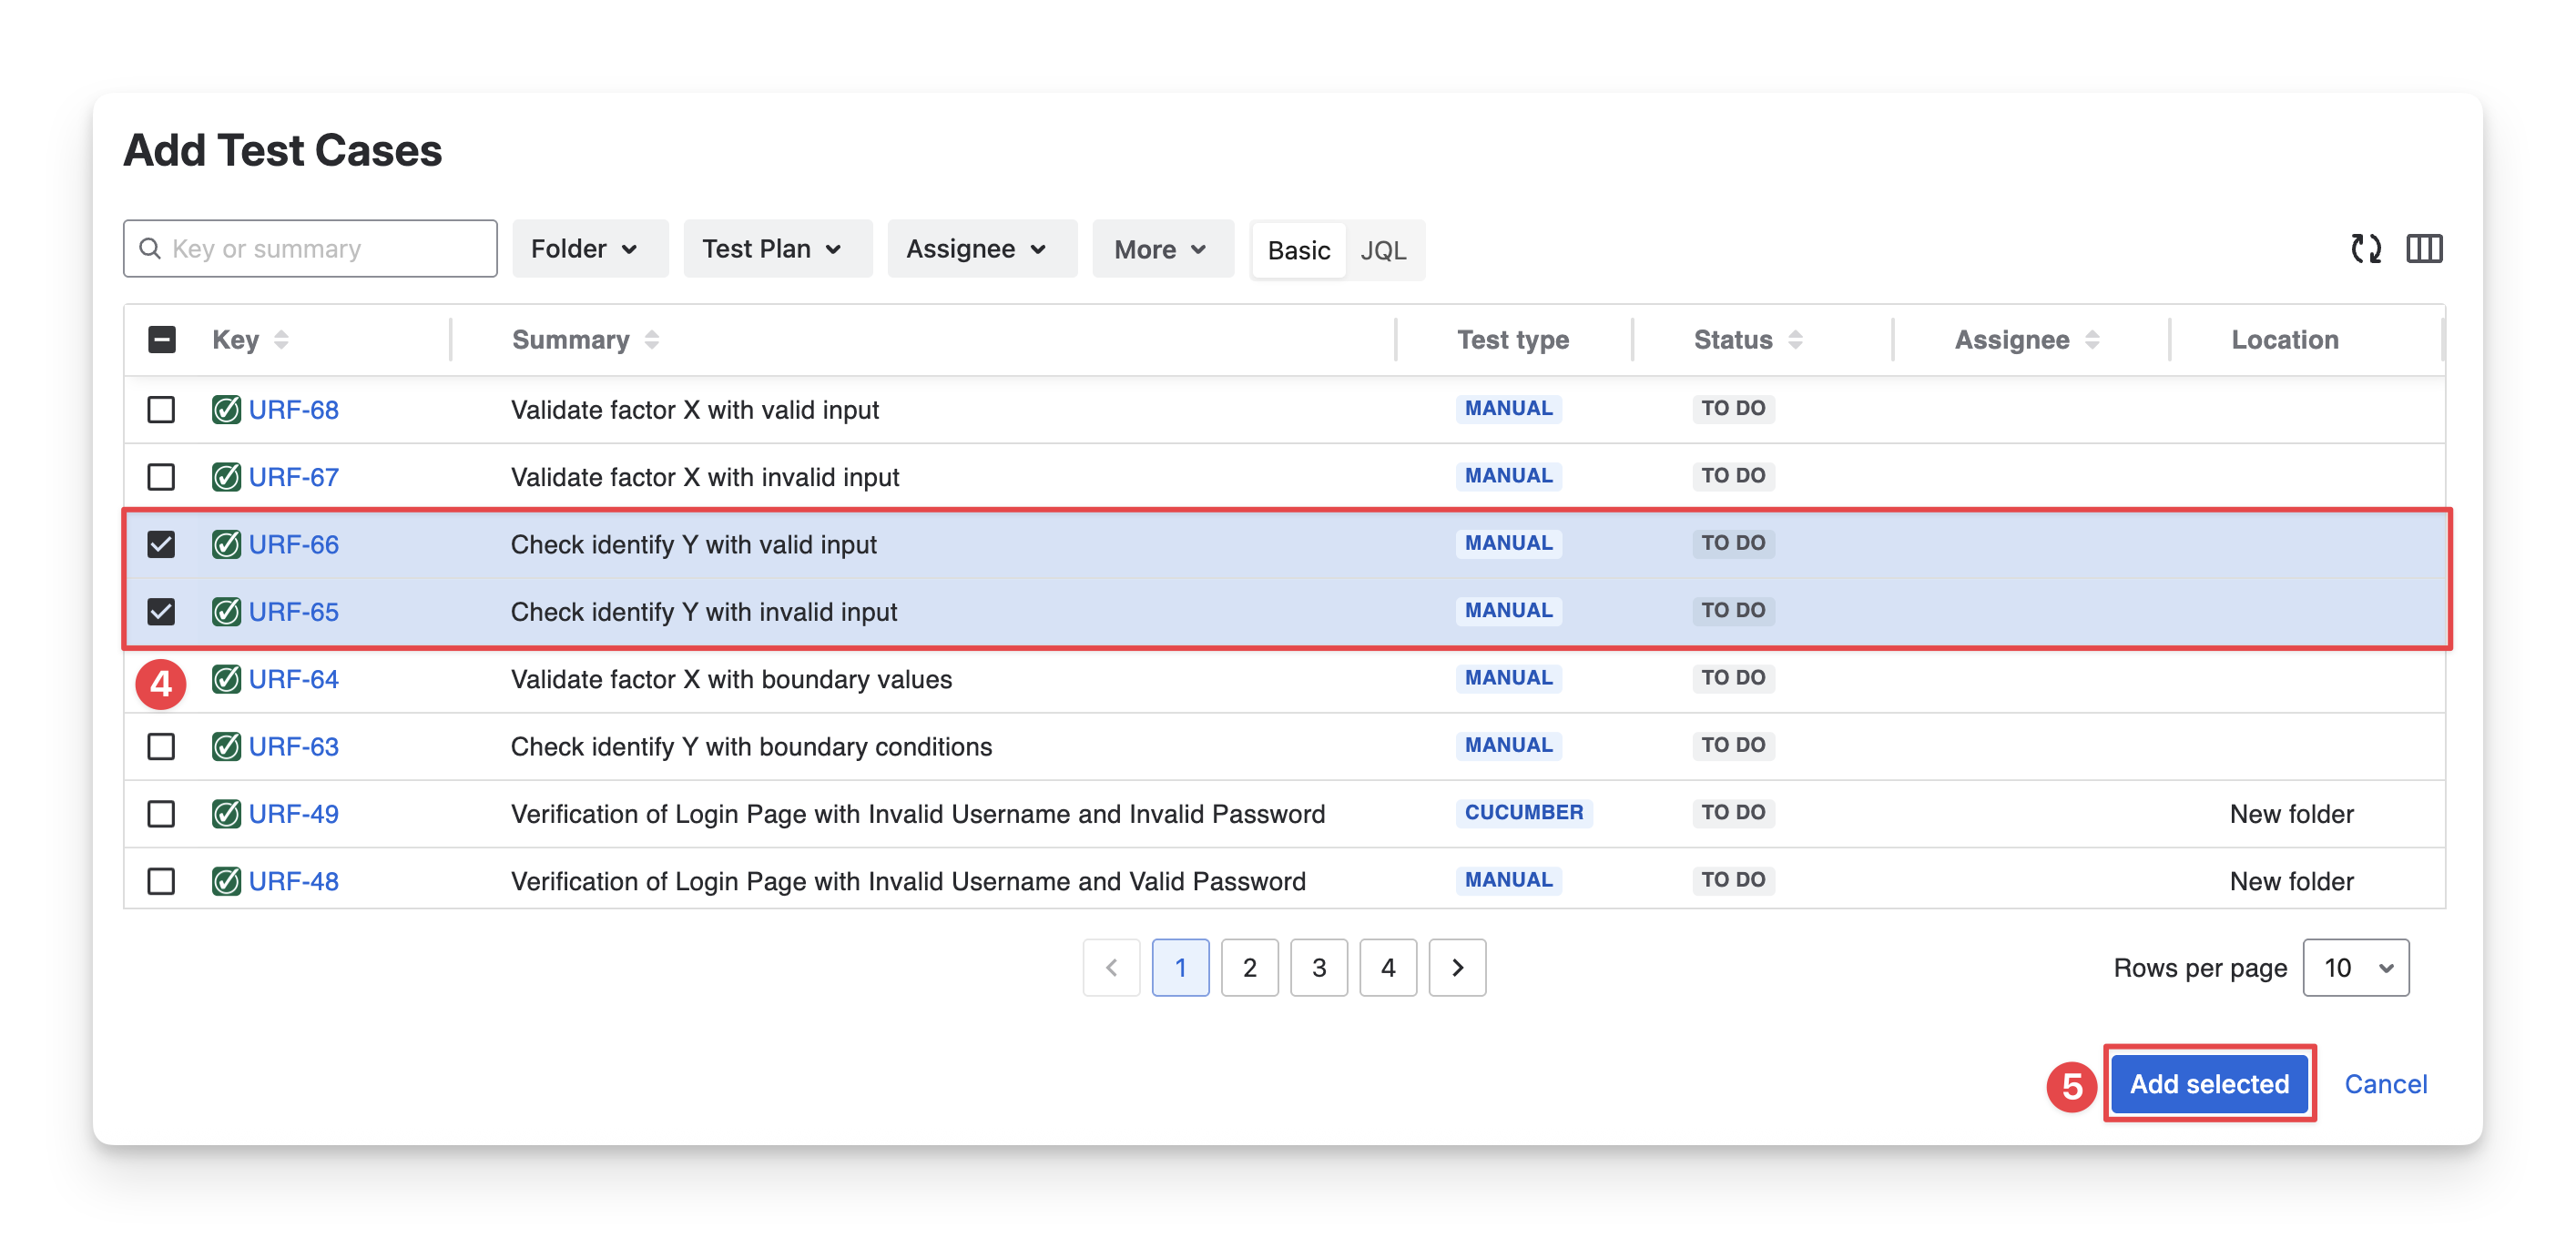2576x1238 pixels.
Task: Open the URF-49 issue link
Action: click(293, 814)
